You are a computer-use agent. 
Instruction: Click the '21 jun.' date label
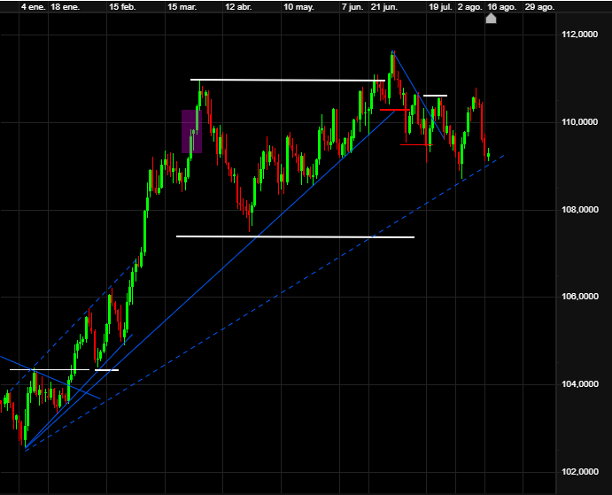384,7
